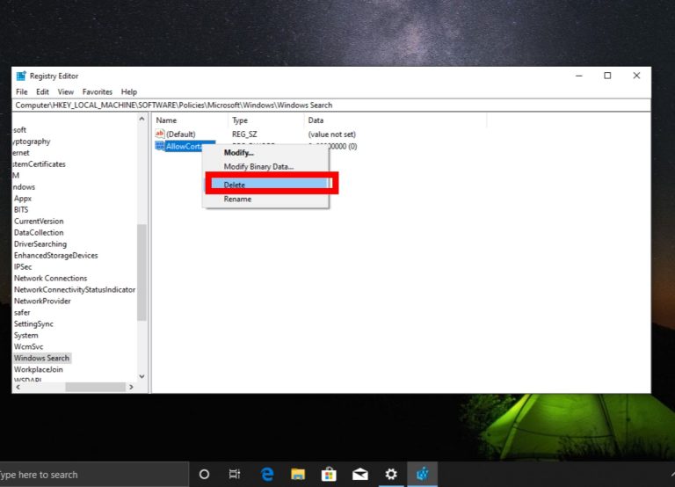Select the WcmSvc key

pyautogui.click(x=28, y=346)
